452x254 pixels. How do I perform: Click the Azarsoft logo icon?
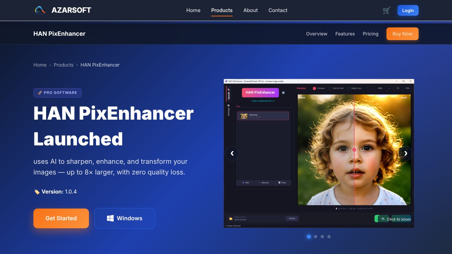click(x=40, y=10)
